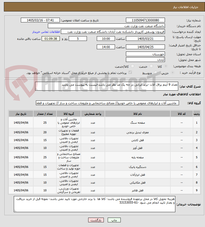Screen dimensions: 205x227
Task: Click the اطلاعات کالاهای مورد نیاز section heading
Action: point(182,94)
